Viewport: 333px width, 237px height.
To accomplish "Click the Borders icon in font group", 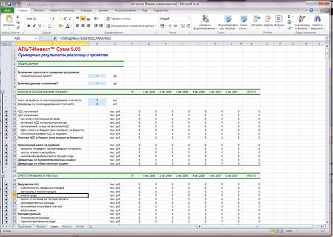I will click(50, 26).
